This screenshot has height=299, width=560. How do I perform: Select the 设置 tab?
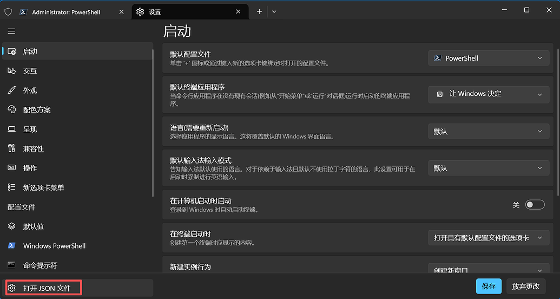(x=190, y=12)
